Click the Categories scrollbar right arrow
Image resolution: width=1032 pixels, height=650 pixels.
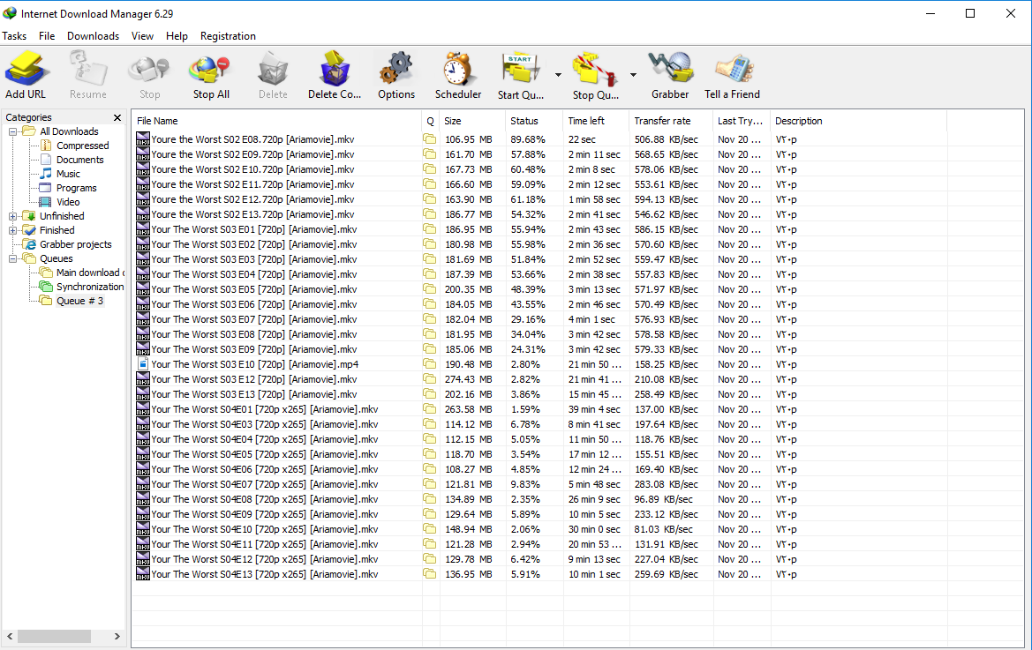point(117,636)
